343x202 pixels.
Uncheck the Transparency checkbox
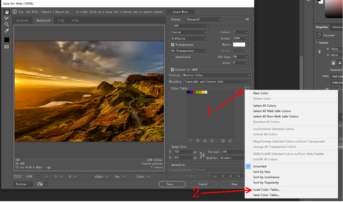[173, 44]
